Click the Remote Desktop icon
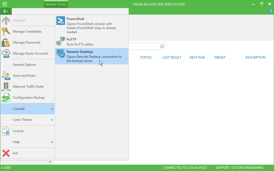Screen dimensions: 274x171 coord(61,54)
